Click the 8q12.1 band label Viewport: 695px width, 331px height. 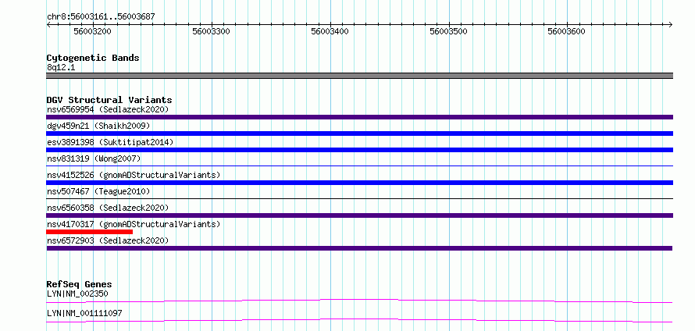pyautogui.click(x=61, y=68)
